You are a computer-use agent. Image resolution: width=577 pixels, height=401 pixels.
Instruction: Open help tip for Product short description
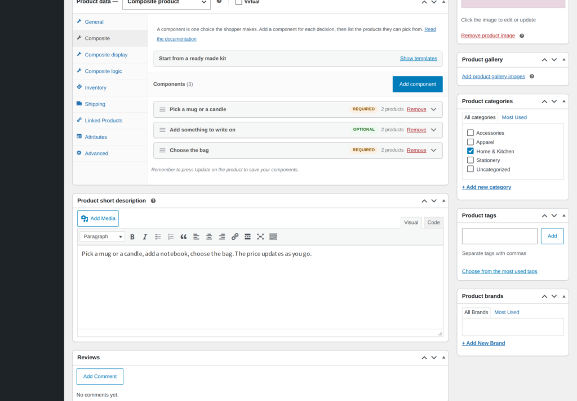[153, 201]
